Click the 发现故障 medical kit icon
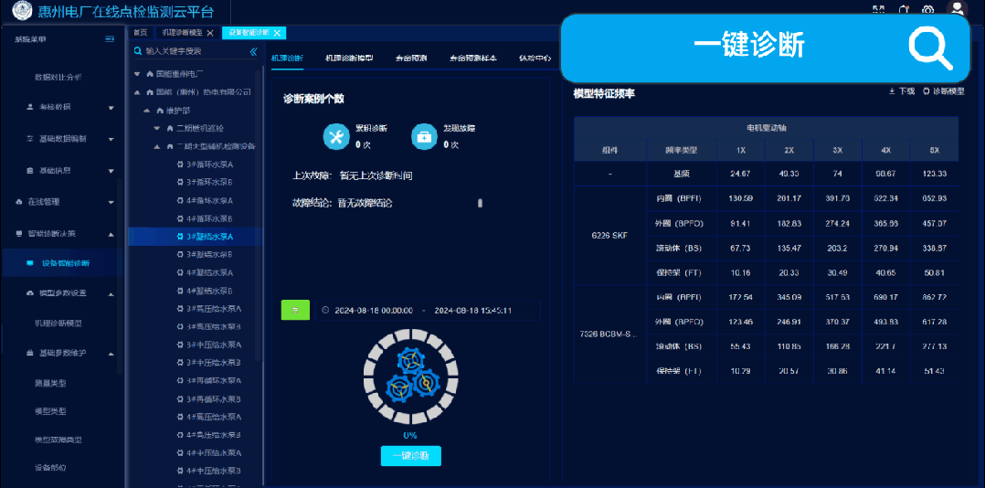The height and width of the screenshot is (488, 985). 423,136
